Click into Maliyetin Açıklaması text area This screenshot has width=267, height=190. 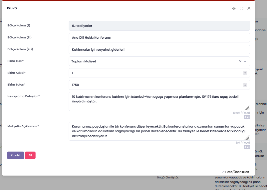pyautogui.click(x=159, y=131)
